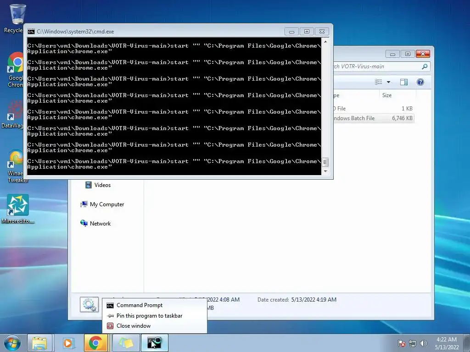Select the 1 KB file row
470x352 pixels.
pyautogui.click(x=374, y=108)
